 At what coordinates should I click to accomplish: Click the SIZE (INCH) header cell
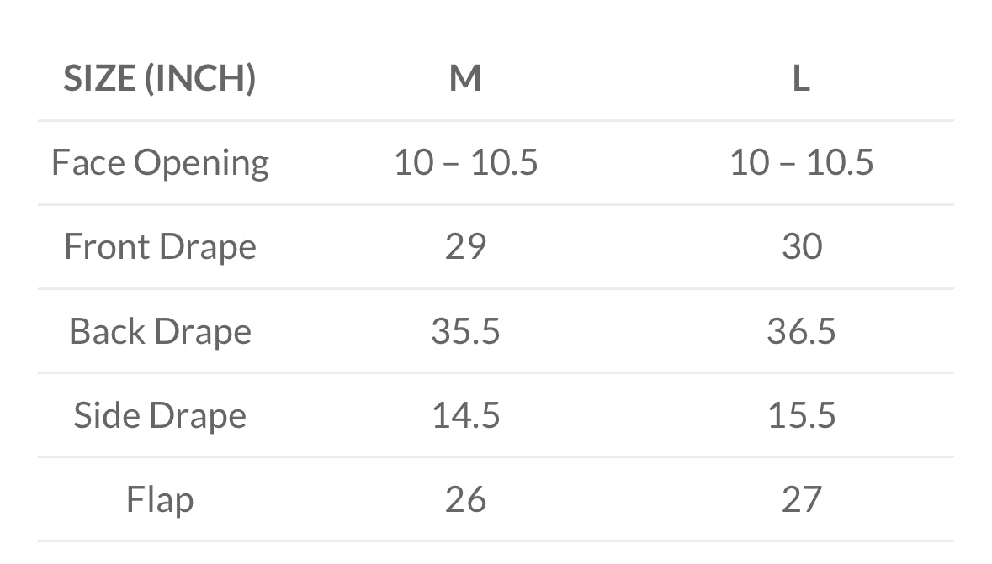pos(160,78)
